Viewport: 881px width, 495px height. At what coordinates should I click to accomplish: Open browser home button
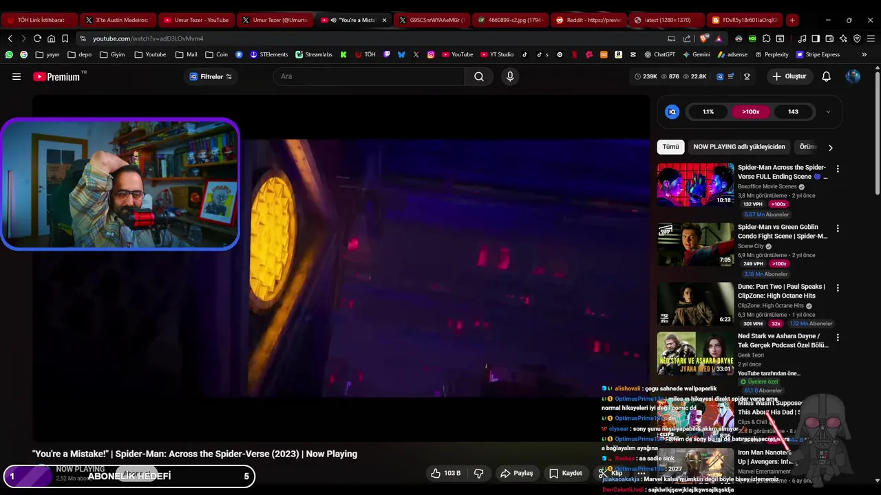[51, 38]
